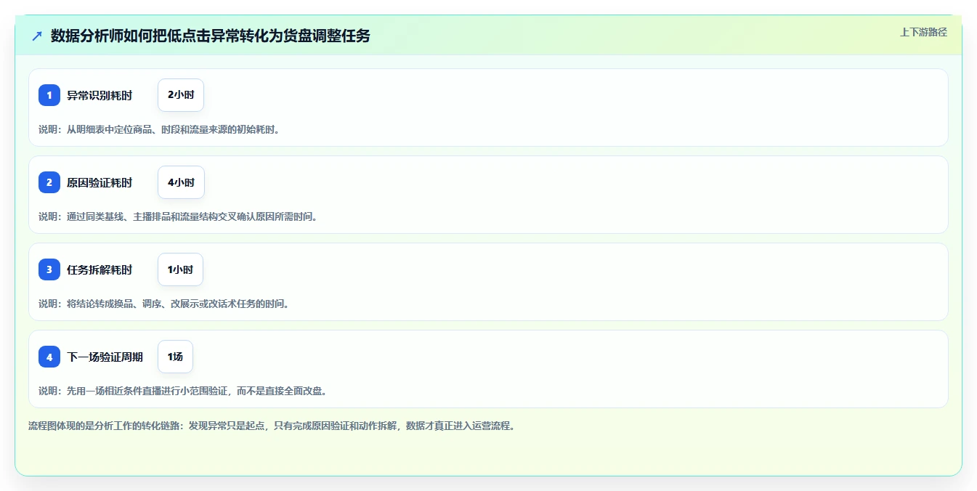This screenshot has width=977, height=491.
Task: Click the 下一场验证周期 step title
Action: pyautogui.click(x=105, y=357)
